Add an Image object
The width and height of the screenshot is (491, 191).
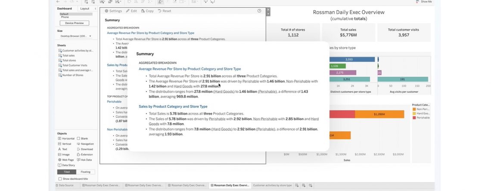click(x=64, y=155)
